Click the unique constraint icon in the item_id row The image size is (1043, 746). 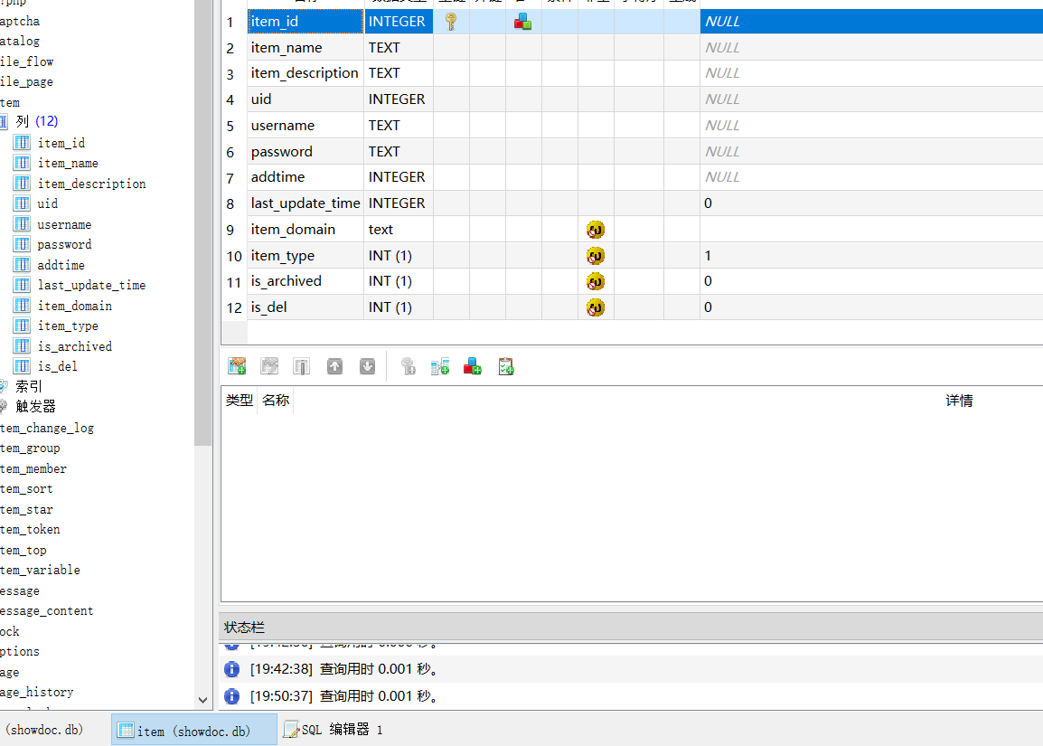522,22
